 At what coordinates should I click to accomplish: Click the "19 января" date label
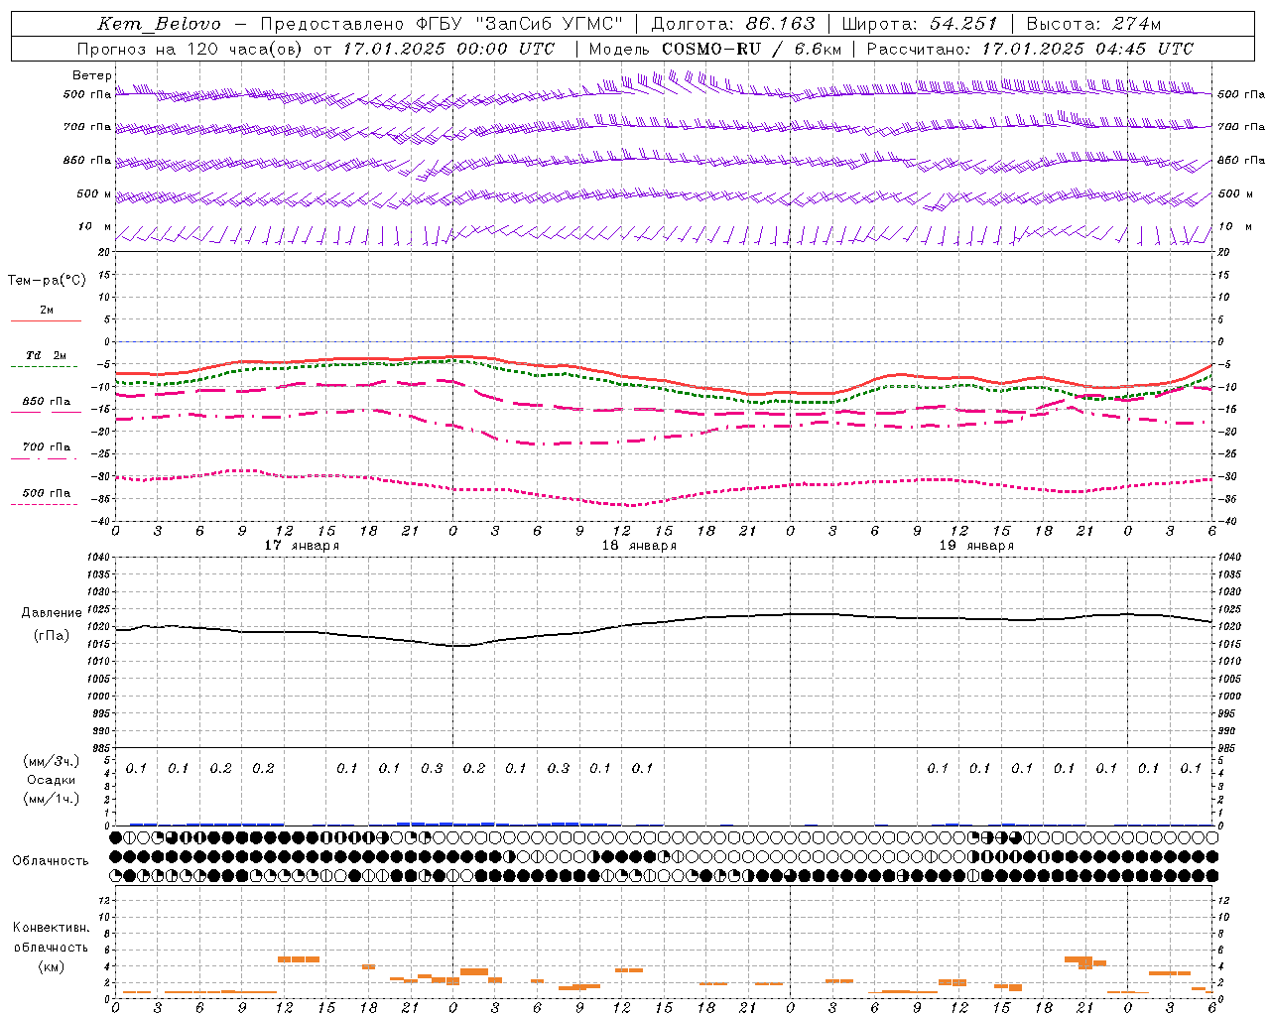[976, 546]
